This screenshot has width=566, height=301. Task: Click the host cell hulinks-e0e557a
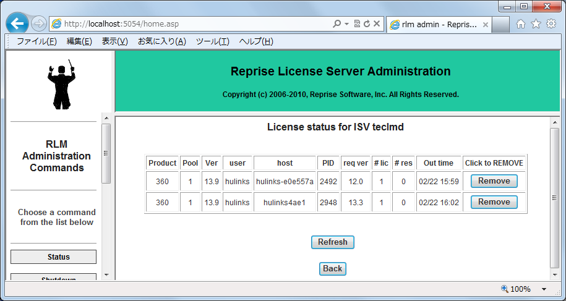tap(285, 182)
